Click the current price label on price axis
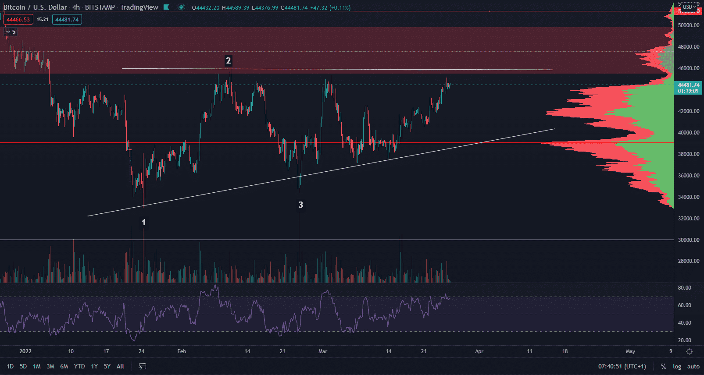 click(x=688, y=88)
